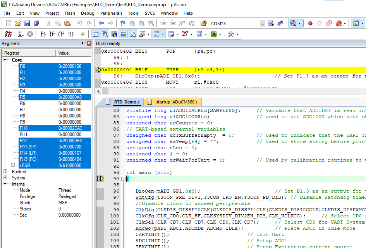Viewport: 366px width, 248px height.
Task: Select the R15 (PC) value 0x00000404
Action: (70, 159)
